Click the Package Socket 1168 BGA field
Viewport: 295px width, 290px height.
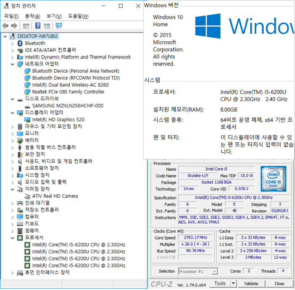216,182
